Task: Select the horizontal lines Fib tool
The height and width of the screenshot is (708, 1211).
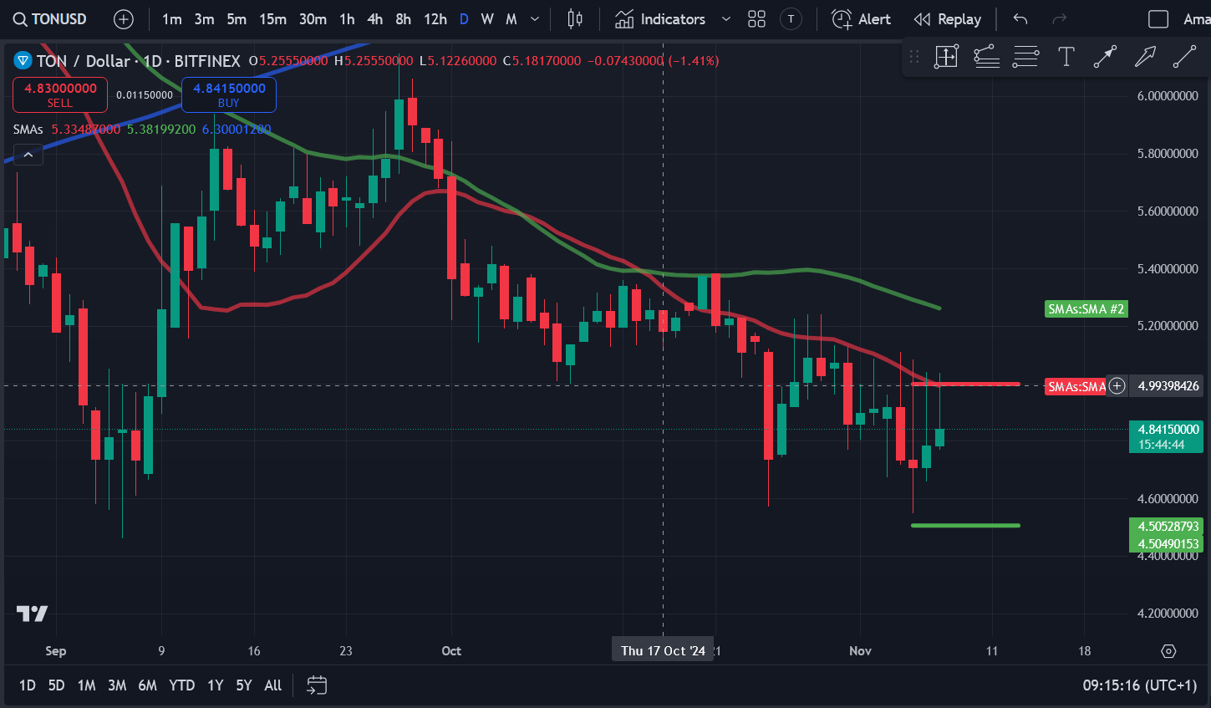Action: [x=1025, y=57]
